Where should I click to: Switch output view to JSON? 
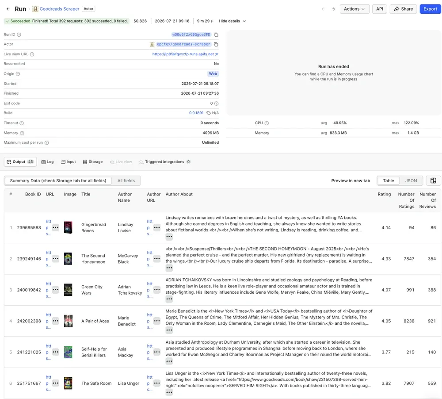coord(411,180)
